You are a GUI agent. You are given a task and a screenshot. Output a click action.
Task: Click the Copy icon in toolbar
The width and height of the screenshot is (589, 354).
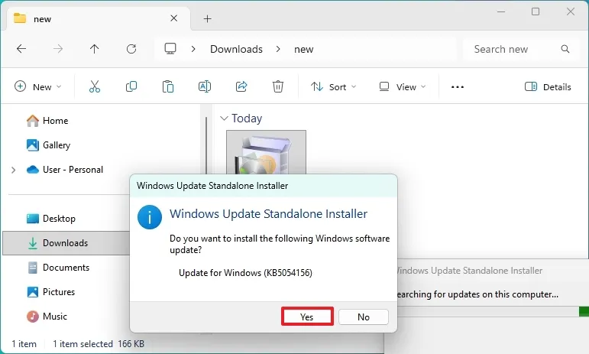tap(131, 87)
